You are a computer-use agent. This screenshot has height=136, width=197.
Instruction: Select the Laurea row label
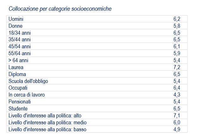[16, 67]
